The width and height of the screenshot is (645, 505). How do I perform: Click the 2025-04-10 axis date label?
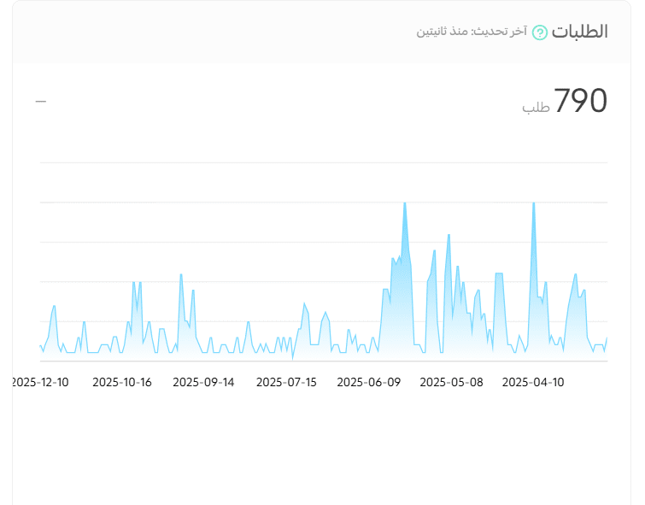(533, 382)
